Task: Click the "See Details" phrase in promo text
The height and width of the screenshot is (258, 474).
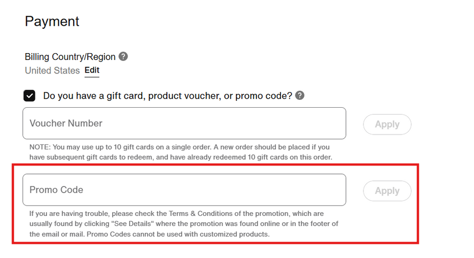Action: pyautogui.click(x=132, y=224)
